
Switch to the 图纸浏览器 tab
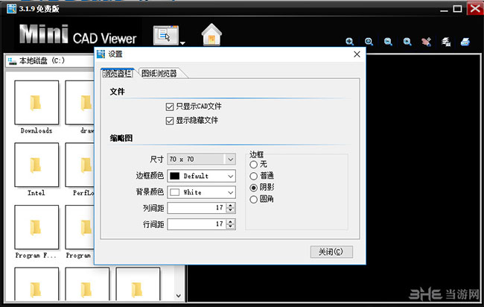coord(159,74)
